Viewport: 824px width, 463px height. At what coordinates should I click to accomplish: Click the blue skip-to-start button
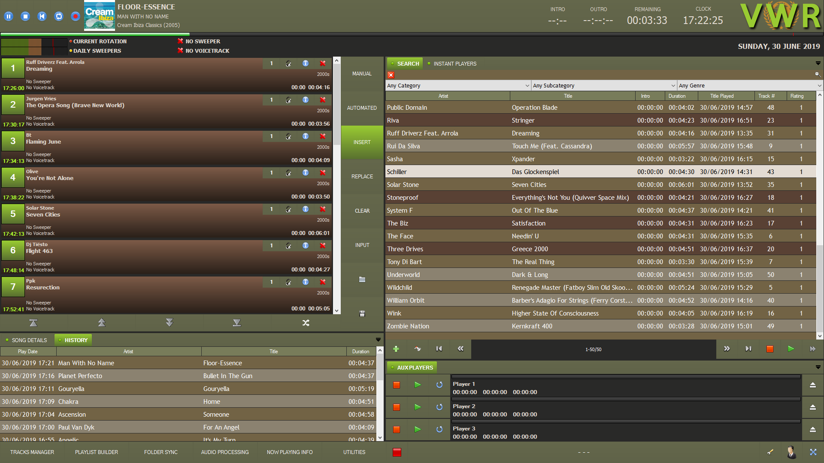[42, 16]
